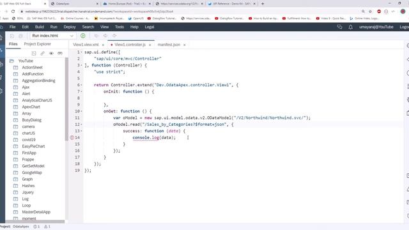This screenshot has width=409, height=230.
Task: Open the ApexChart folder
Action: (x=31, y=107)
